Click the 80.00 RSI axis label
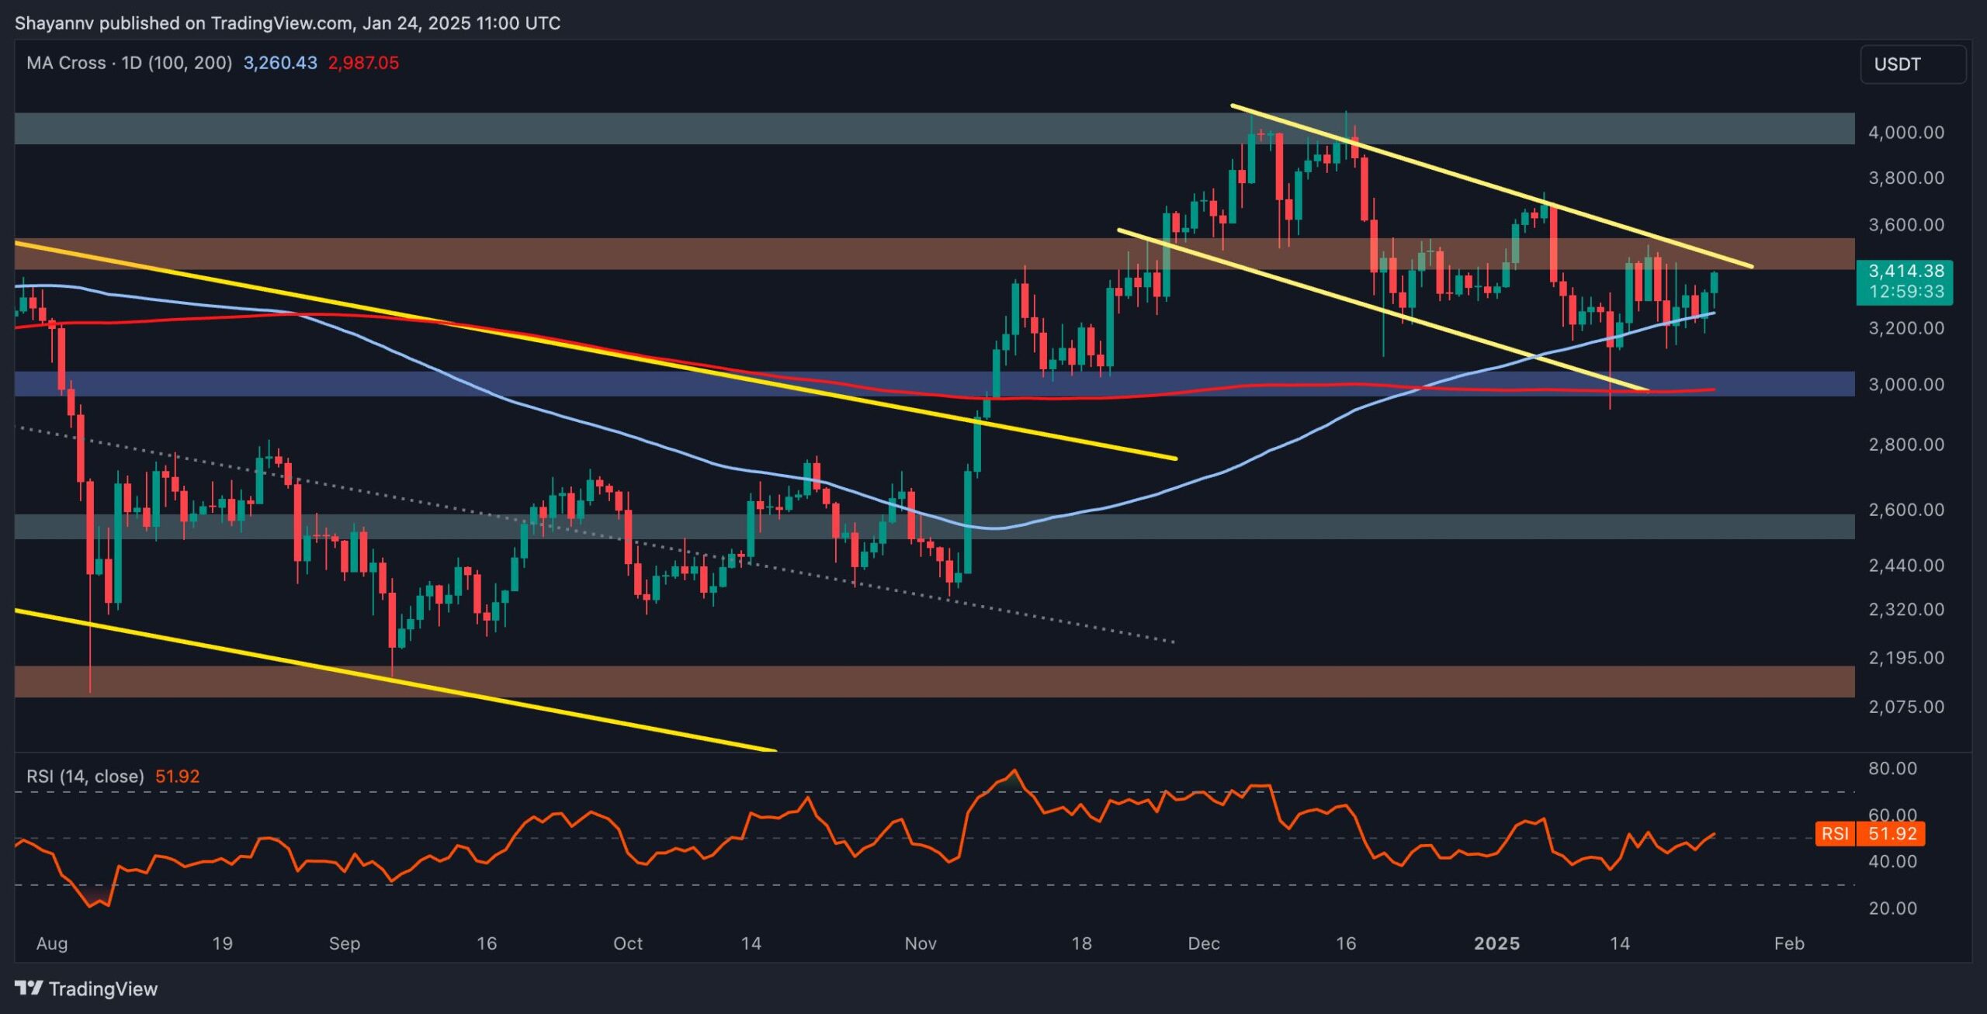This screenshot has width=1987, height=1014. click(1892, 768)
